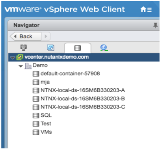Image resolution: width=160 pixels, height=149 pixels.
Task: Click the vmware vSphere Web Client logo
Action: [65, 9]
